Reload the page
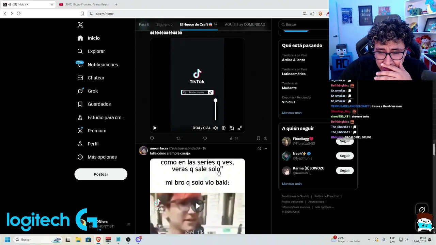 tap(18, 14)
